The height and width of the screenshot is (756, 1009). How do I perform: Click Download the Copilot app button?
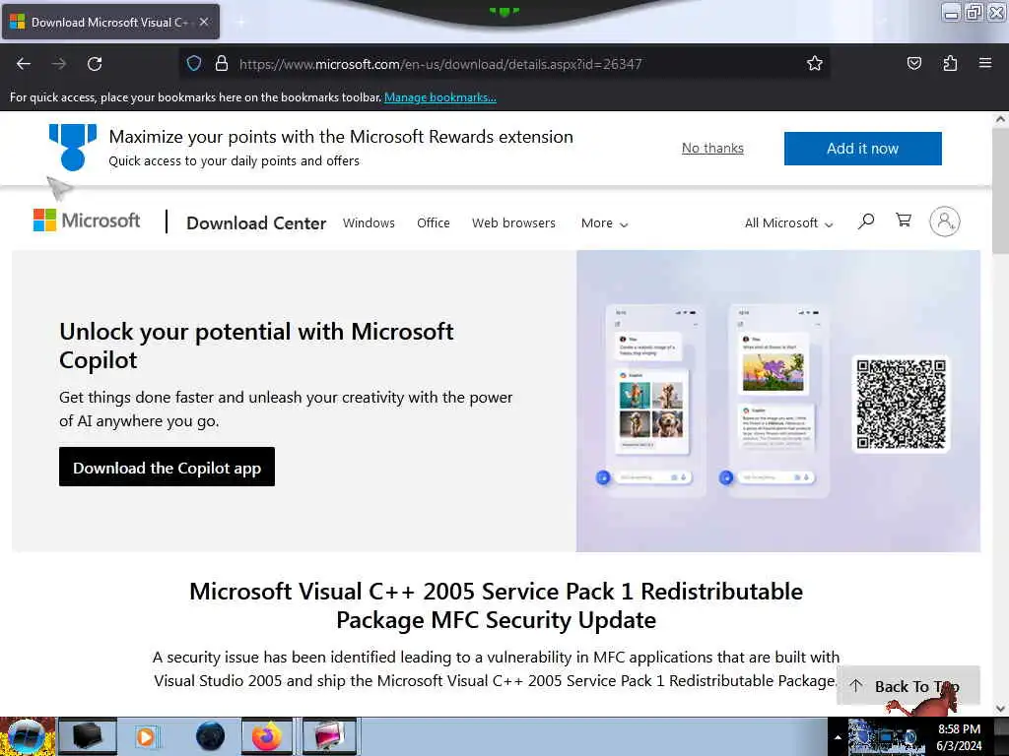tap(167, 468)
